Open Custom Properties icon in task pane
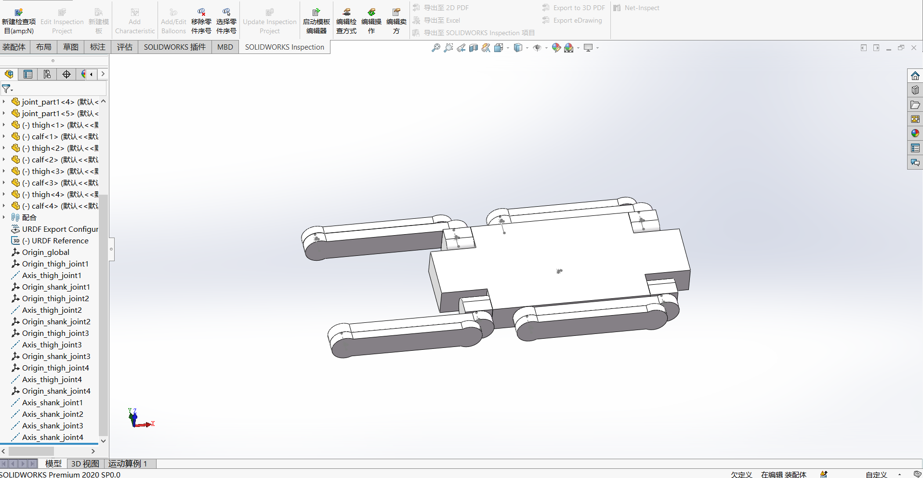Image resolution: width=923 pixels, height=478 pixels. click(915, 148)
